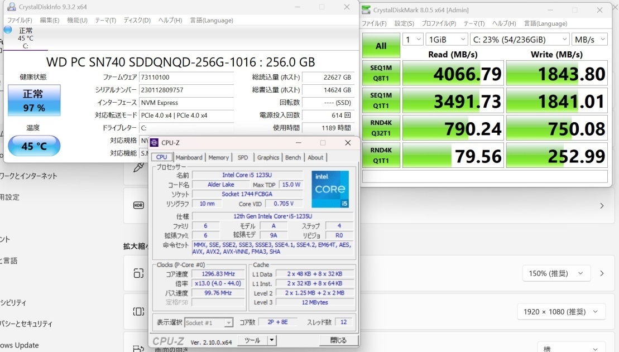The image size is (619, 352).
Task: Expand the scale setting chevron beside 150%
Action: point(602,273)
